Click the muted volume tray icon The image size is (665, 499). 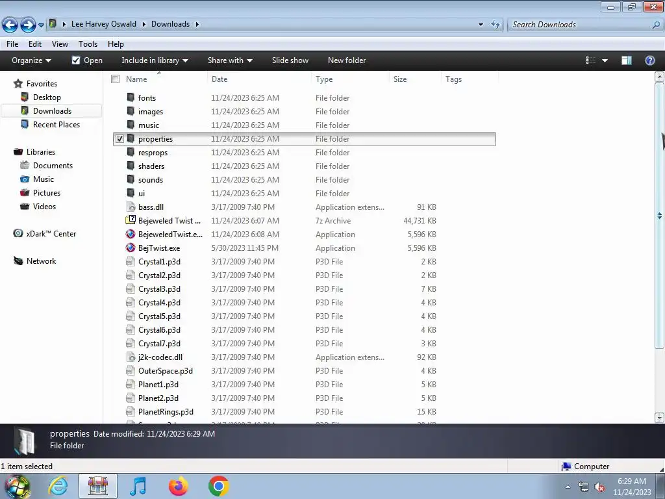(599, 487)
